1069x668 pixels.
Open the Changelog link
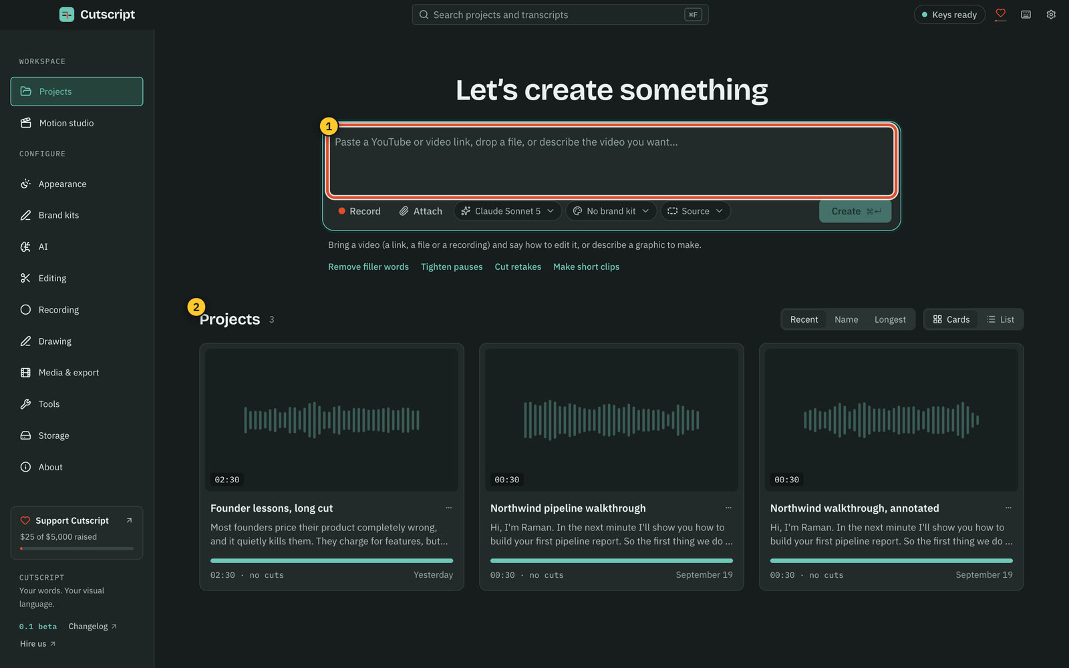pyautogui.click(x=92, y=626)
